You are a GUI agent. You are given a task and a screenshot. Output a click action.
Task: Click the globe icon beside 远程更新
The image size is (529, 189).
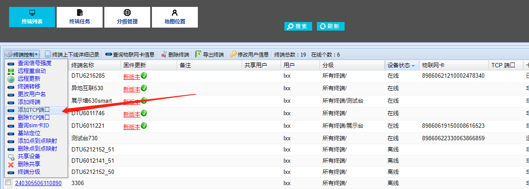point(11,79)
